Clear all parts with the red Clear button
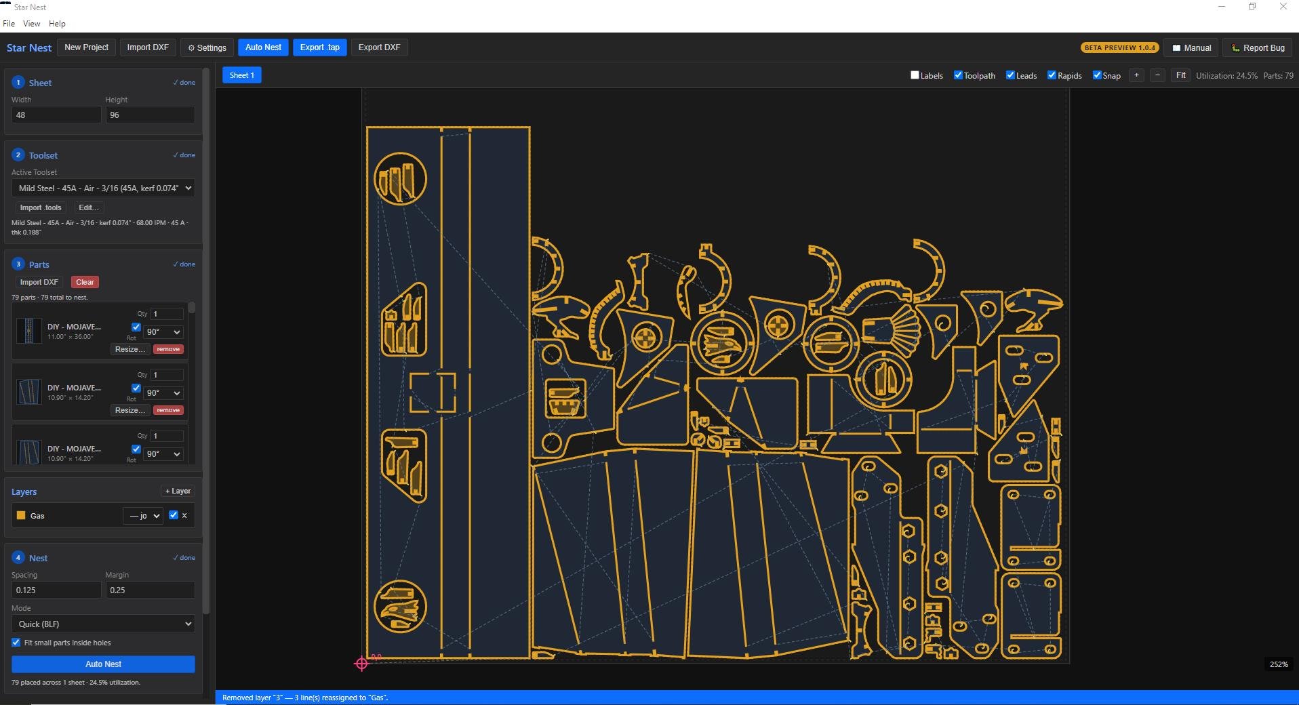The height and width of the screenshot is (705, 1299). (x=85, y=282)
